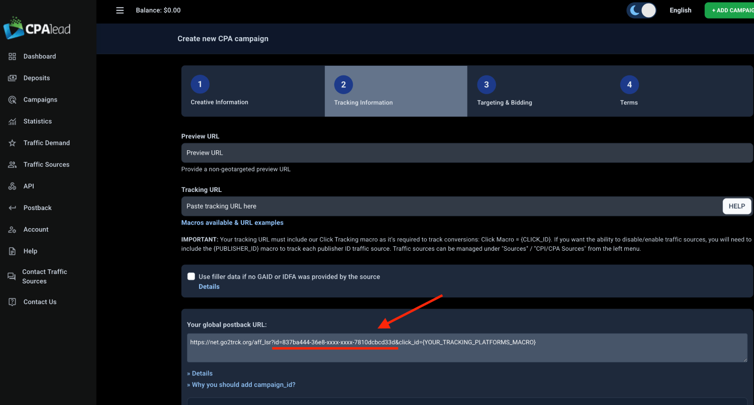The height and width of the screenshot is (405, 754).
Task: Click the Traffic Demand star icon
Action: pos(13,143)
